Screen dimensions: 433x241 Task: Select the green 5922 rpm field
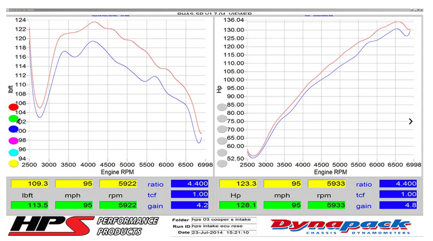click(118, 205)
